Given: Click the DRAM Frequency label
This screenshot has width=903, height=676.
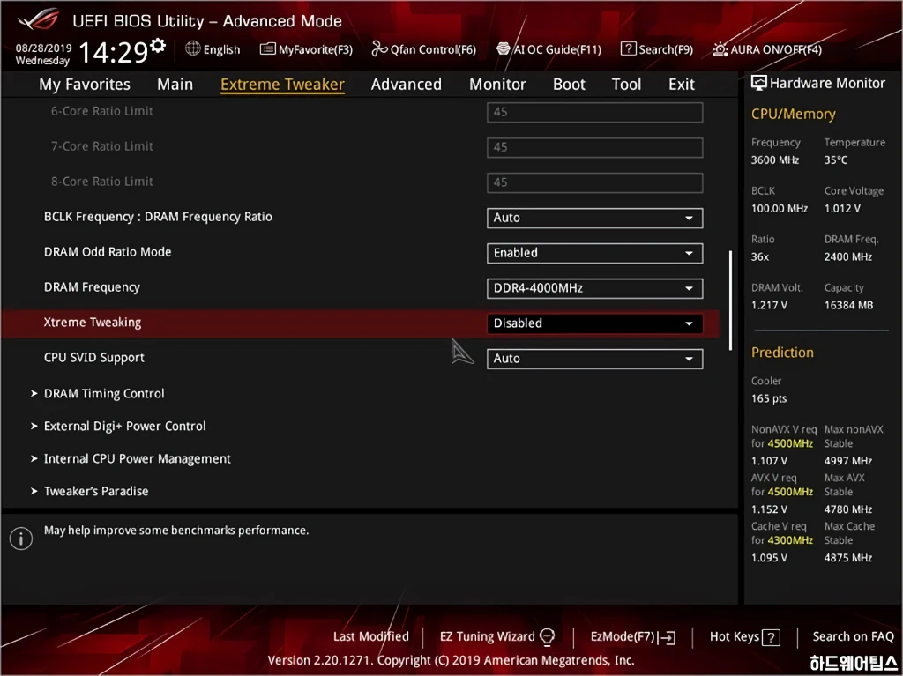Looking at the screenshot, I should 92,287.
